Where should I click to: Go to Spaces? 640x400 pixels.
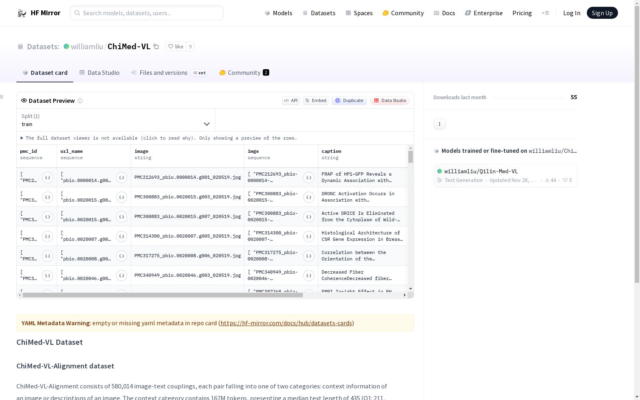pos(359,13)
